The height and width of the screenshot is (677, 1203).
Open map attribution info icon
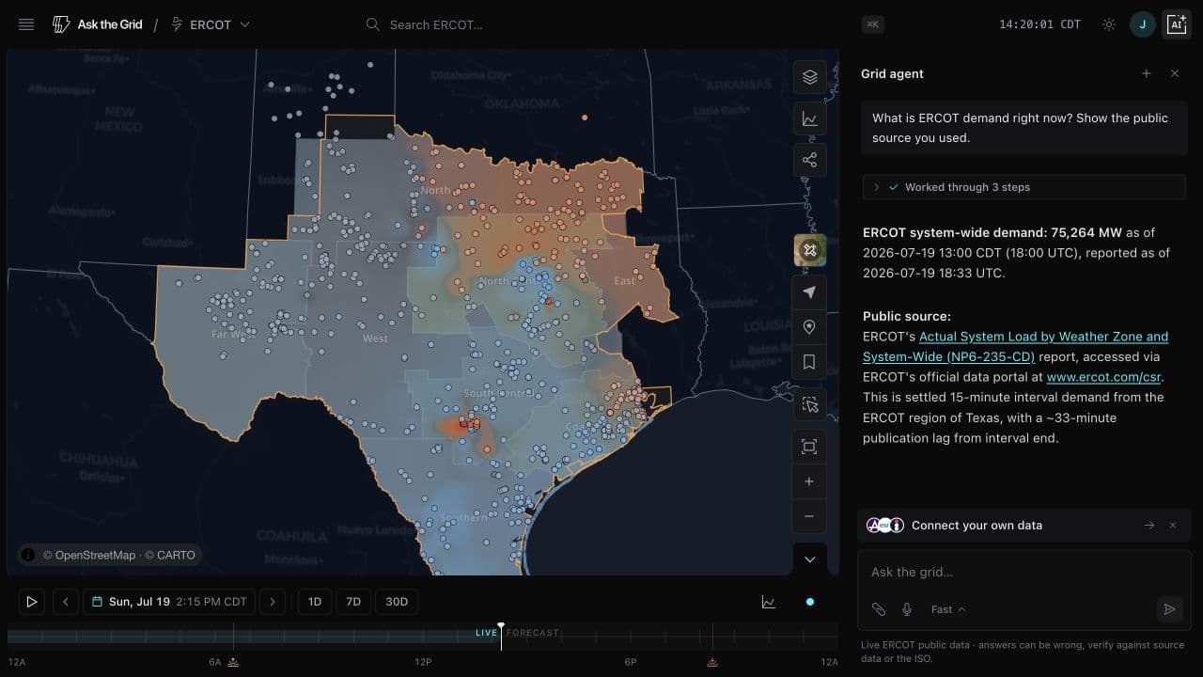pos(28,555)
